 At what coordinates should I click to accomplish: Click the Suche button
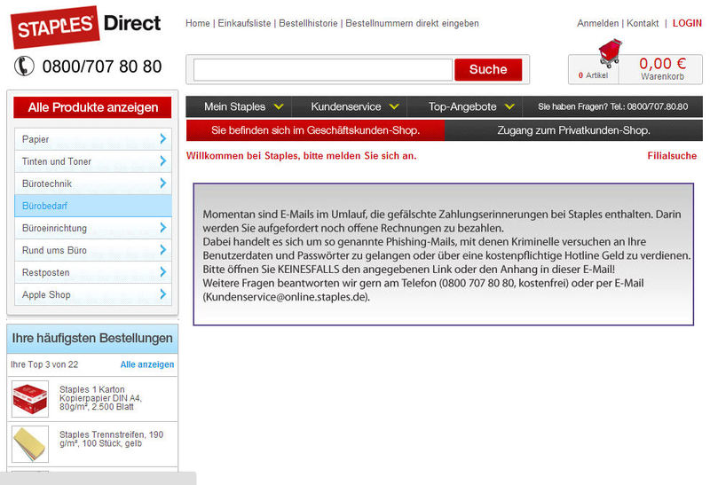coord(488,70)
